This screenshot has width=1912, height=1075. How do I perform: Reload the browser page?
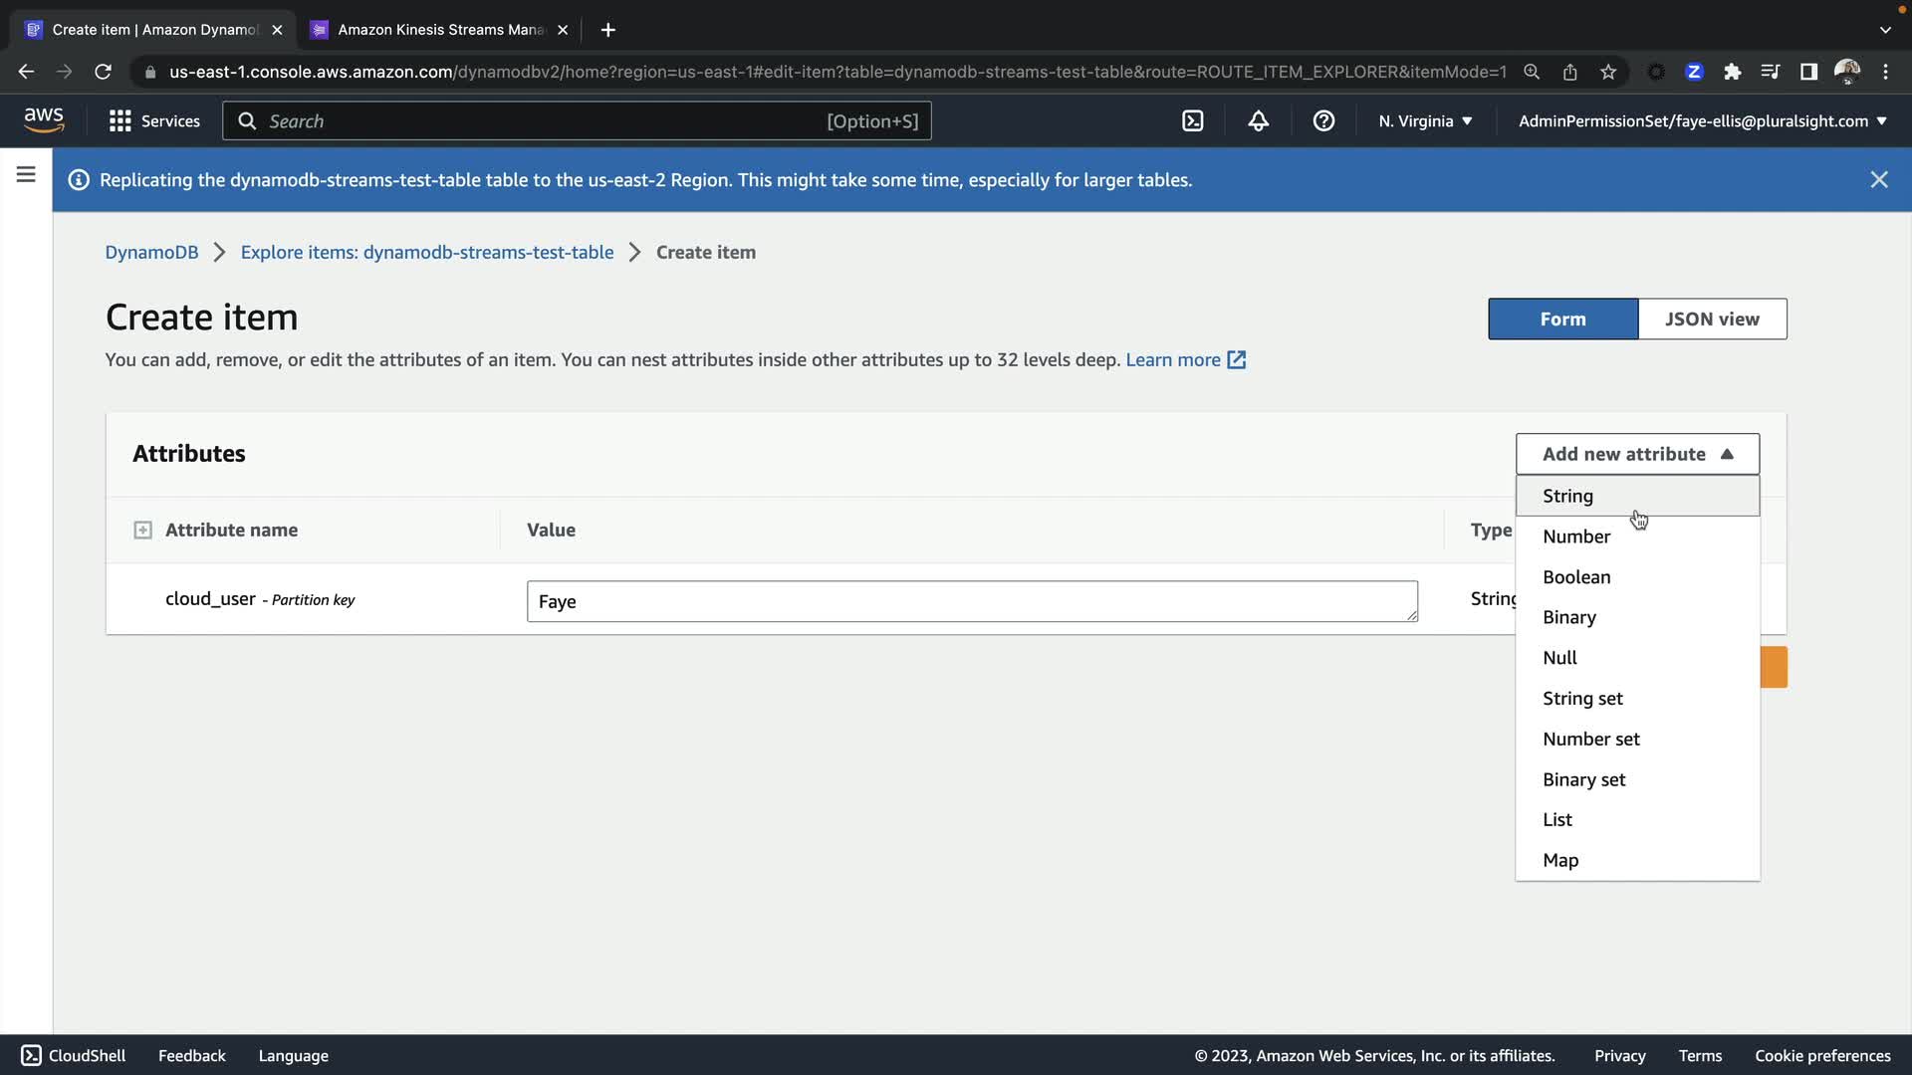[x=103, y=72]
